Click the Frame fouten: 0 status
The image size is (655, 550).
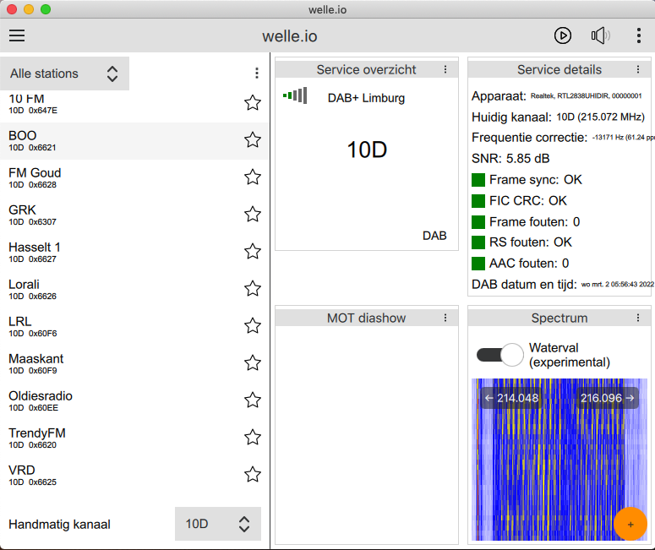point(526,221)
